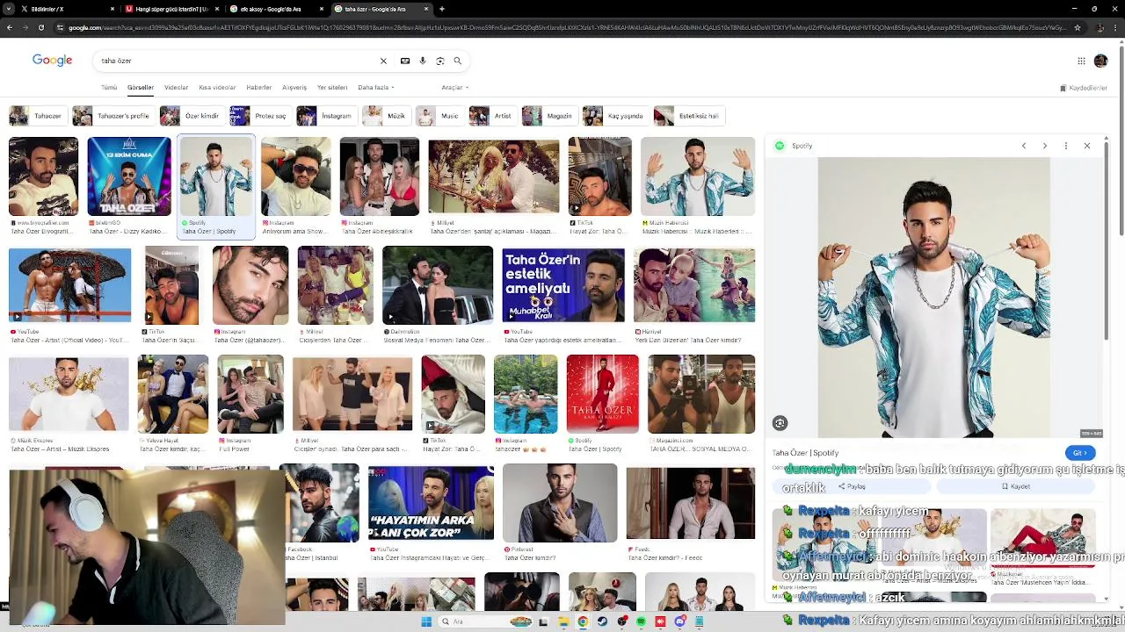Screen dimensions: 1125x632
Task: Click the blue Git button in preview panel
Action: point(1080,453)
